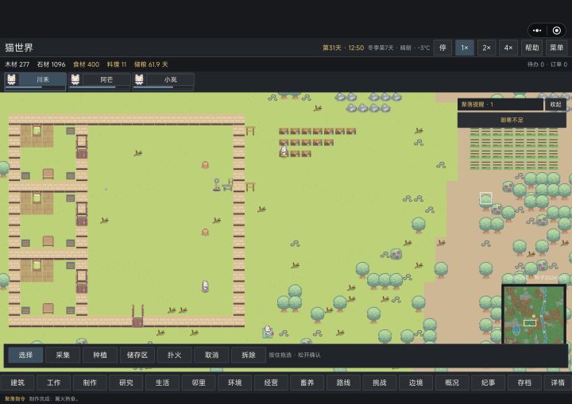Open the 详情 details tab
This screenshot has width=572, height=404.
pos(558,383)
